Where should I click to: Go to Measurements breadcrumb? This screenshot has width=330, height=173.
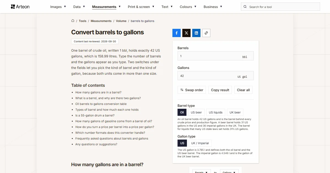pyautogui.click(x=101, y=21)
